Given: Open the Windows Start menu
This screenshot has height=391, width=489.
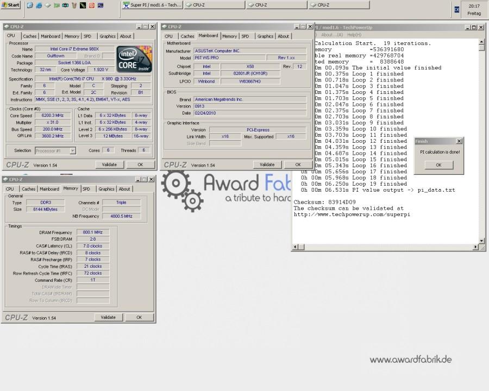Looking at the screenshot, I should tap(11, 5).
